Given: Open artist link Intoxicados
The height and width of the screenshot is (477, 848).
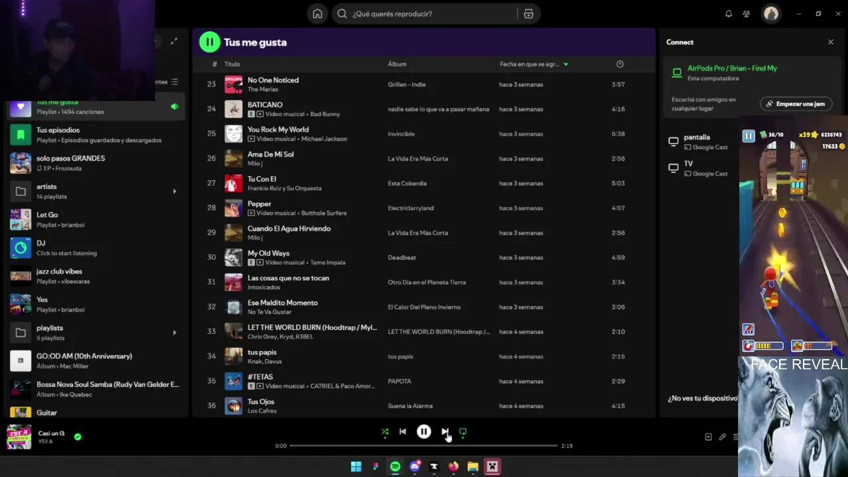Looking at the screenshot, I should click(x=264, y=287).
